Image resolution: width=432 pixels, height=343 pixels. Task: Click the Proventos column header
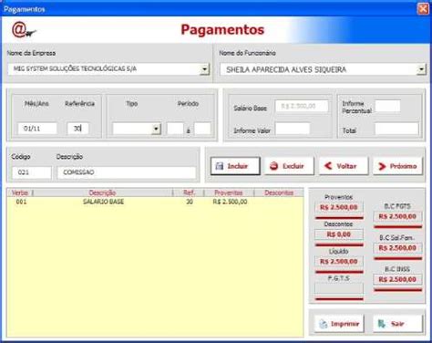click(229, 192)
